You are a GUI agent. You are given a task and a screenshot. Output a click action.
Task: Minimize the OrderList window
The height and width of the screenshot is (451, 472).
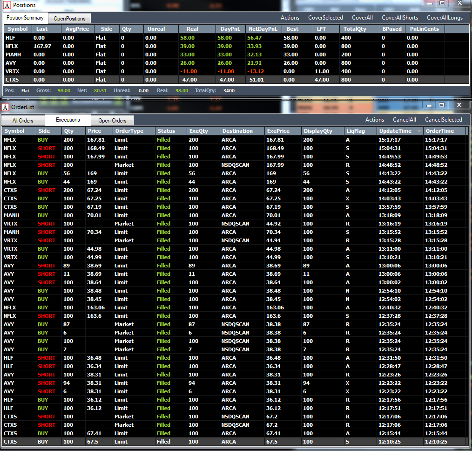coord(429,105)
